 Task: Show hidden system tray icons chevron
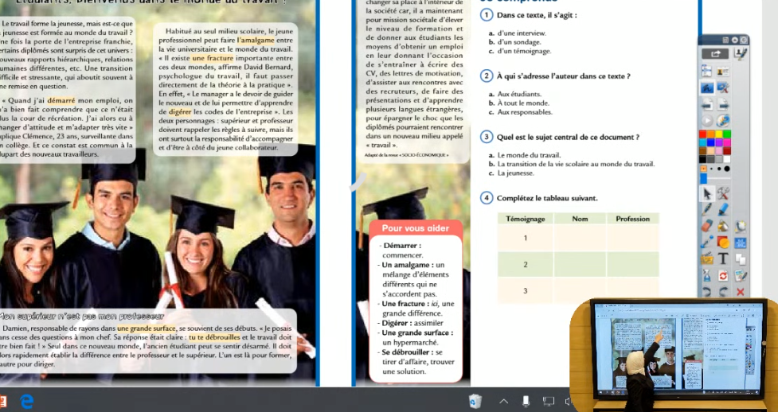(x=503, y=402)
